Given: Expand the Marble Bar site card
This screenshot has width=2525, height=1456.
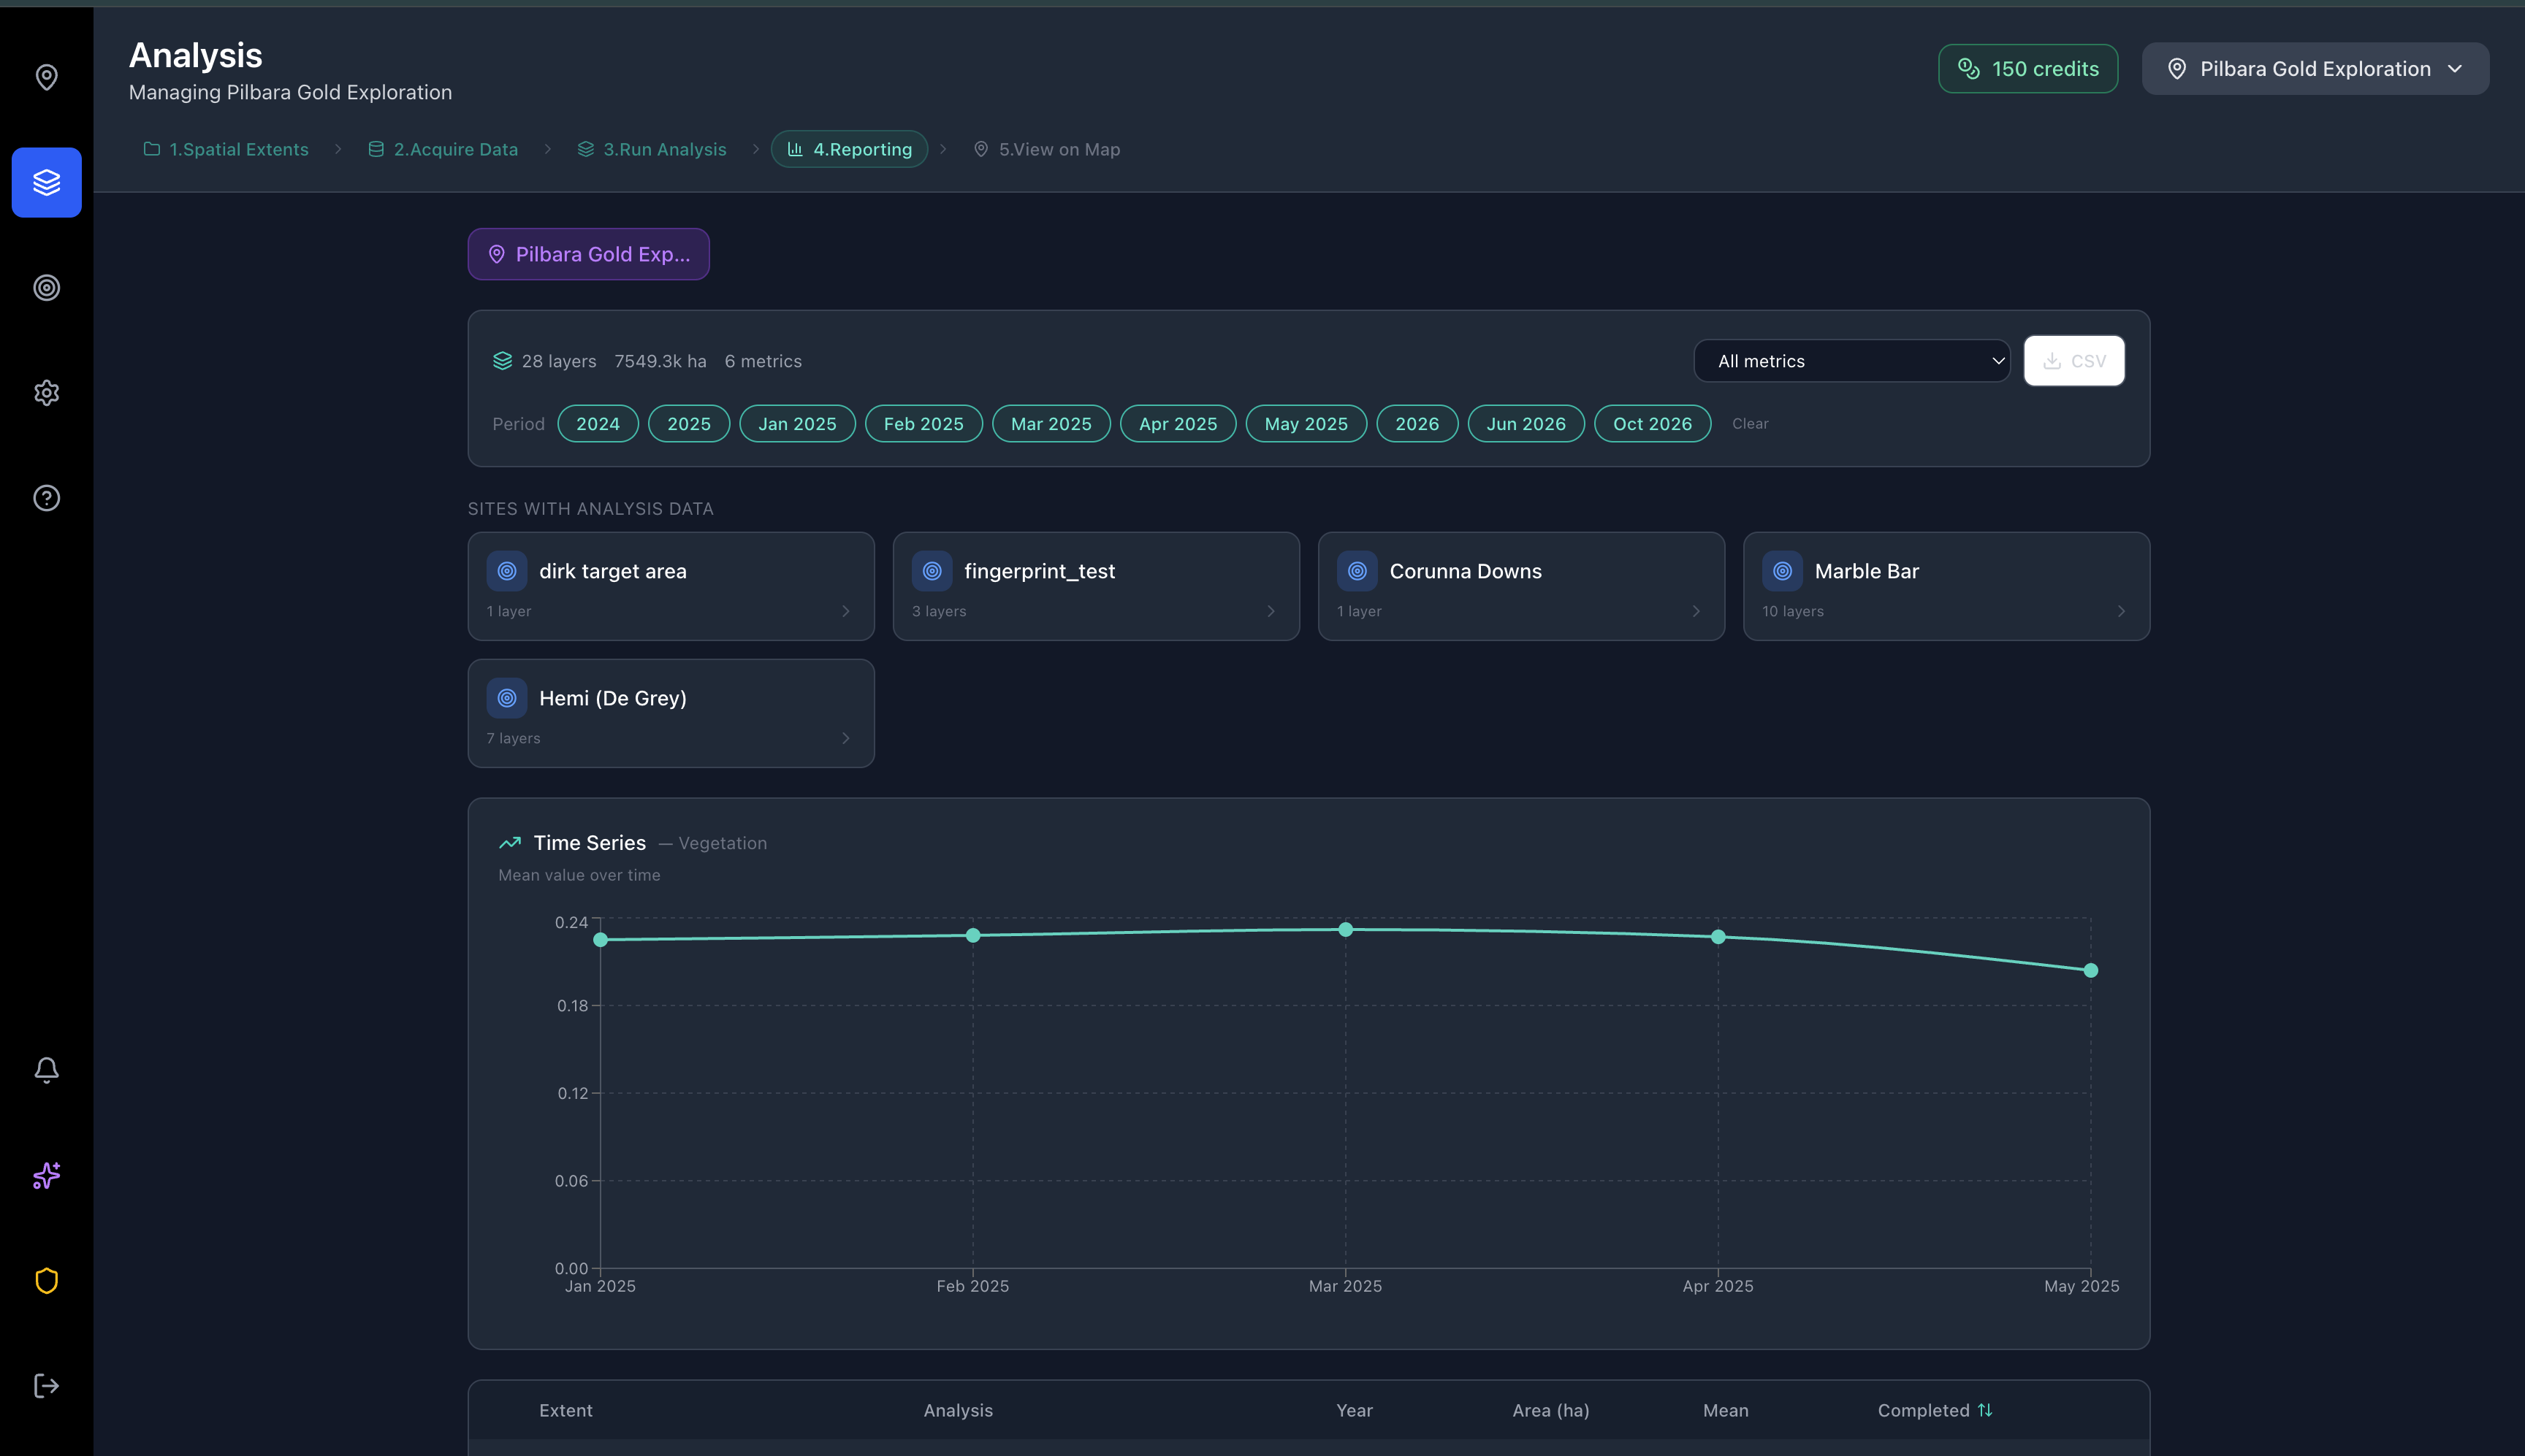Looking at the screenshot, I should (x=1946, y=586).
